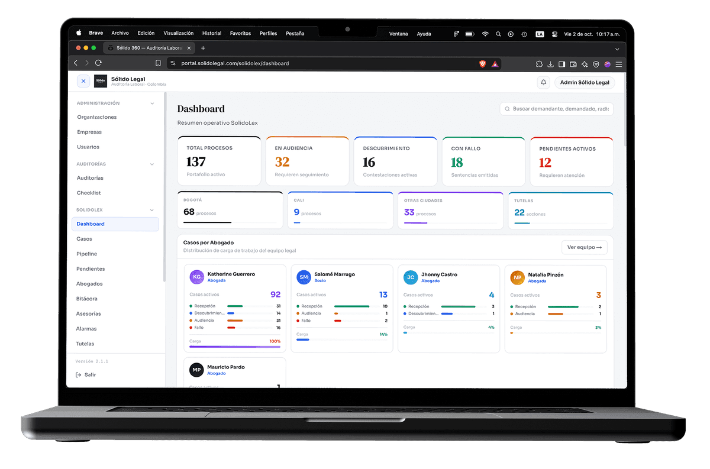The height and width of the screenshot is (469, 710).
Task: Click Katherine Guerrero's Carga progress bar
Action: coord(235,347)
